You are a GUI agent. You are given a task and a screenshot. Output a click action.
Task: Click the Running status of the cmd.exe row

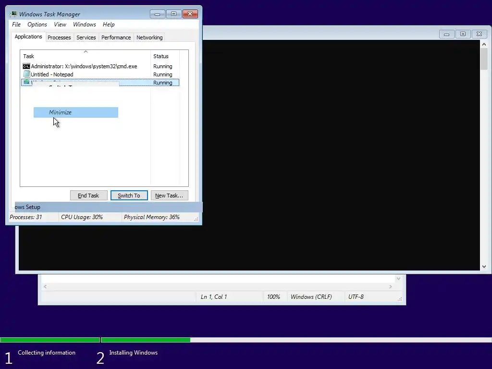162,66
